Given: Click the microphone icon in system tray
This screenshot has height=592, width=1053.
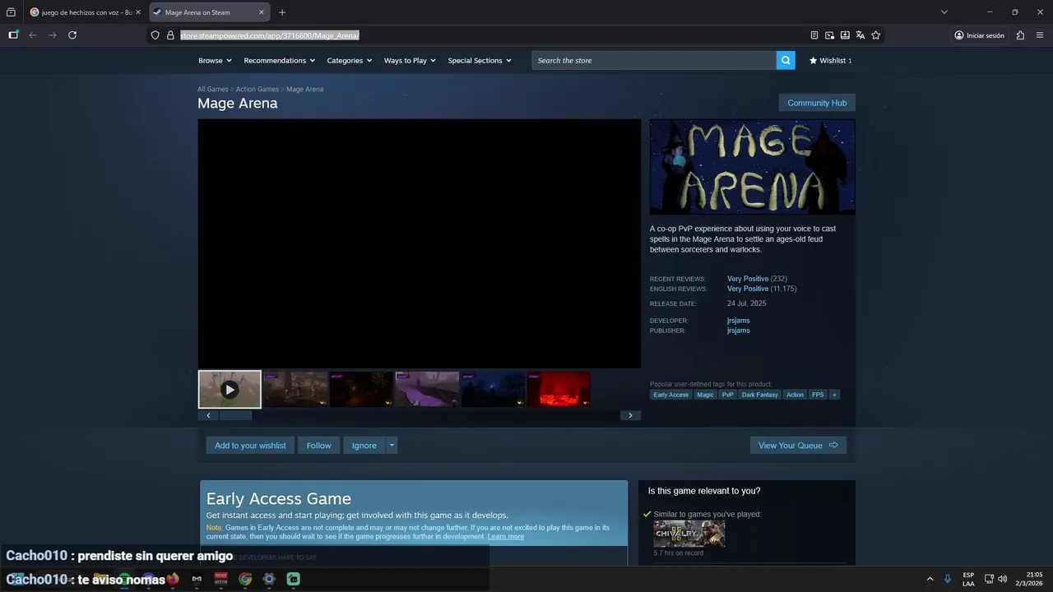Looking at the screenshot, I should click(948, 579).
